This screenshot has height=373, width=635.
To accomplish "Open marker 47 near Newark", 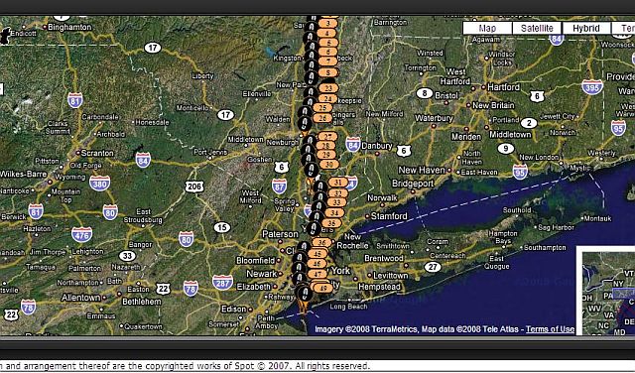I will (x=317, y=274).
